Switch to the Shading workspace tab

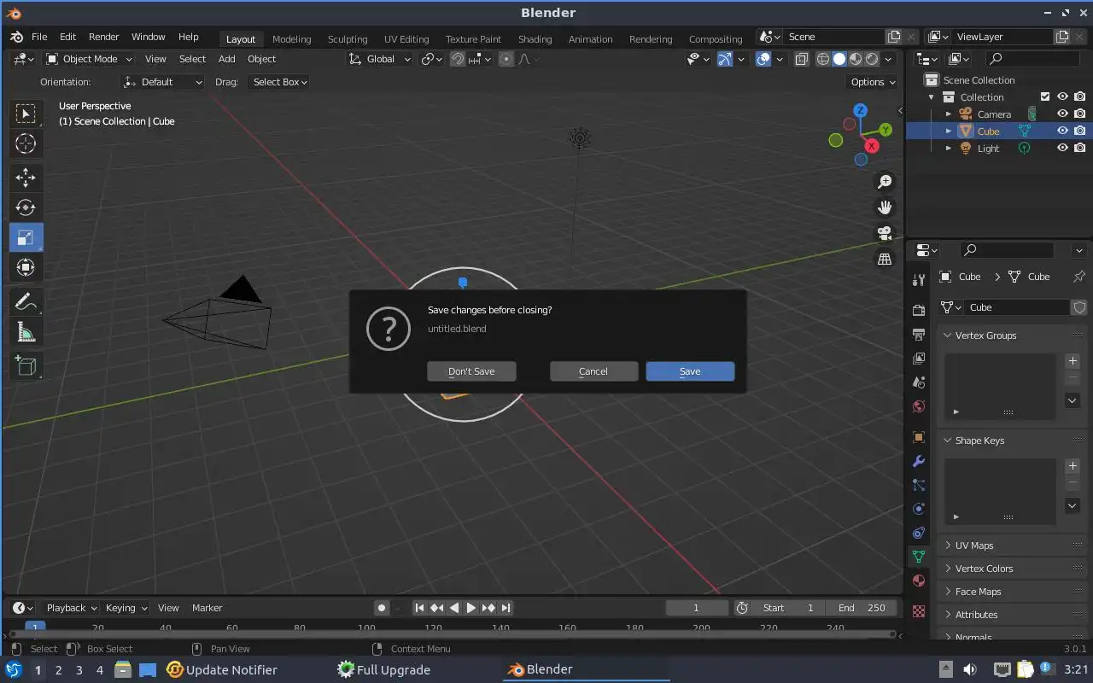pos(535,39)
